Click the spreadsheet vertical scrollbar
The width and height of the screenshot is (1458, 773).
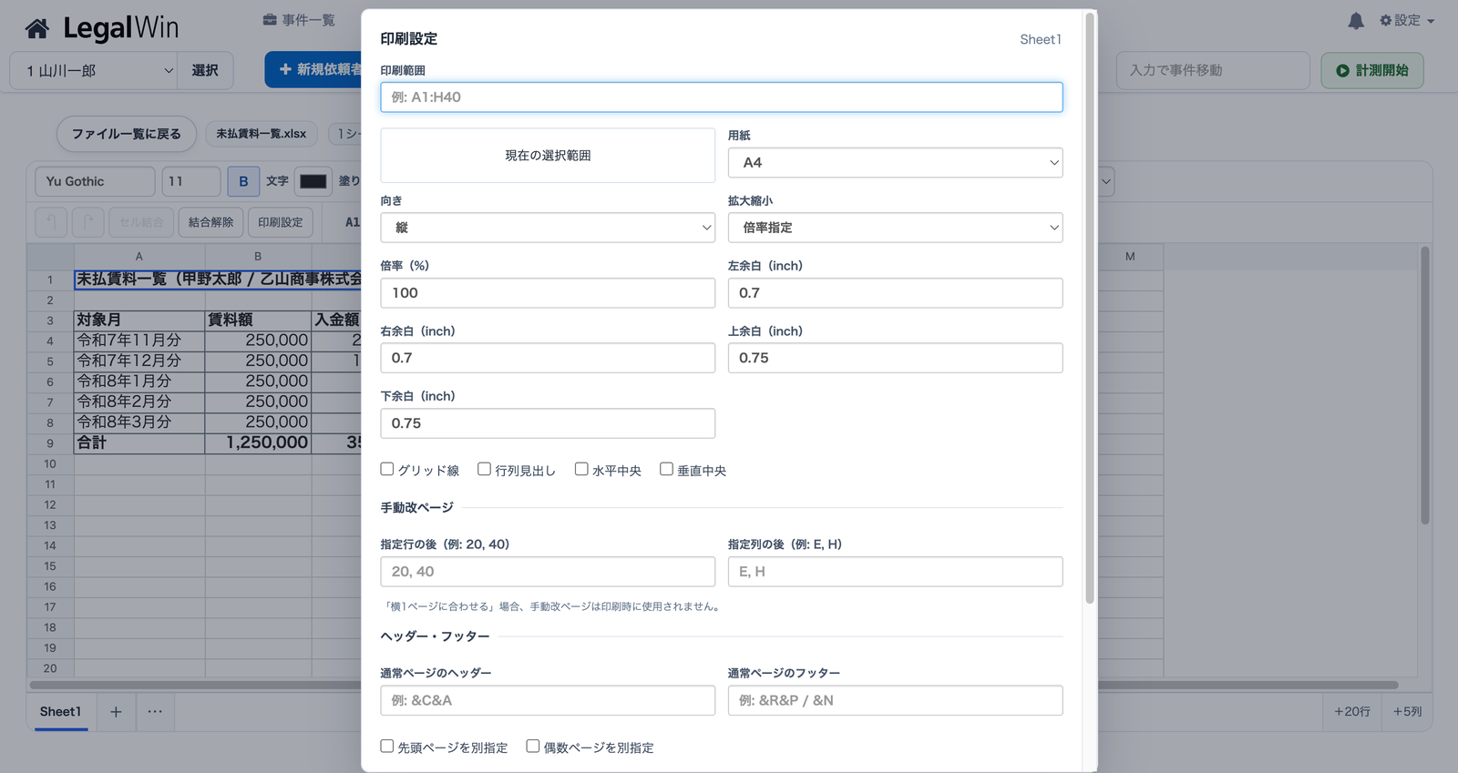[x=1424, y=384]
